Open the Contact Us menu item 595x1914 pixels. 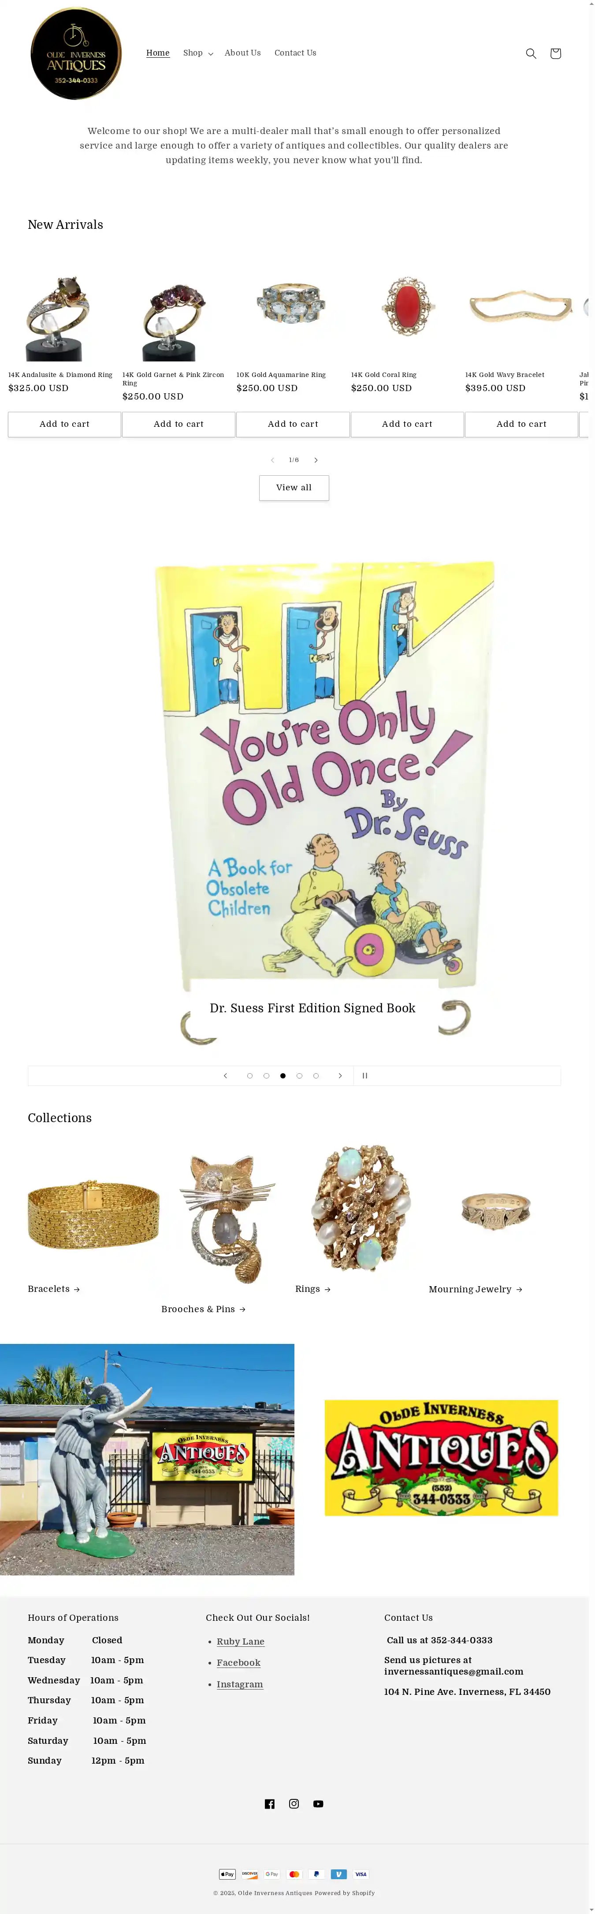coord(295,53)
